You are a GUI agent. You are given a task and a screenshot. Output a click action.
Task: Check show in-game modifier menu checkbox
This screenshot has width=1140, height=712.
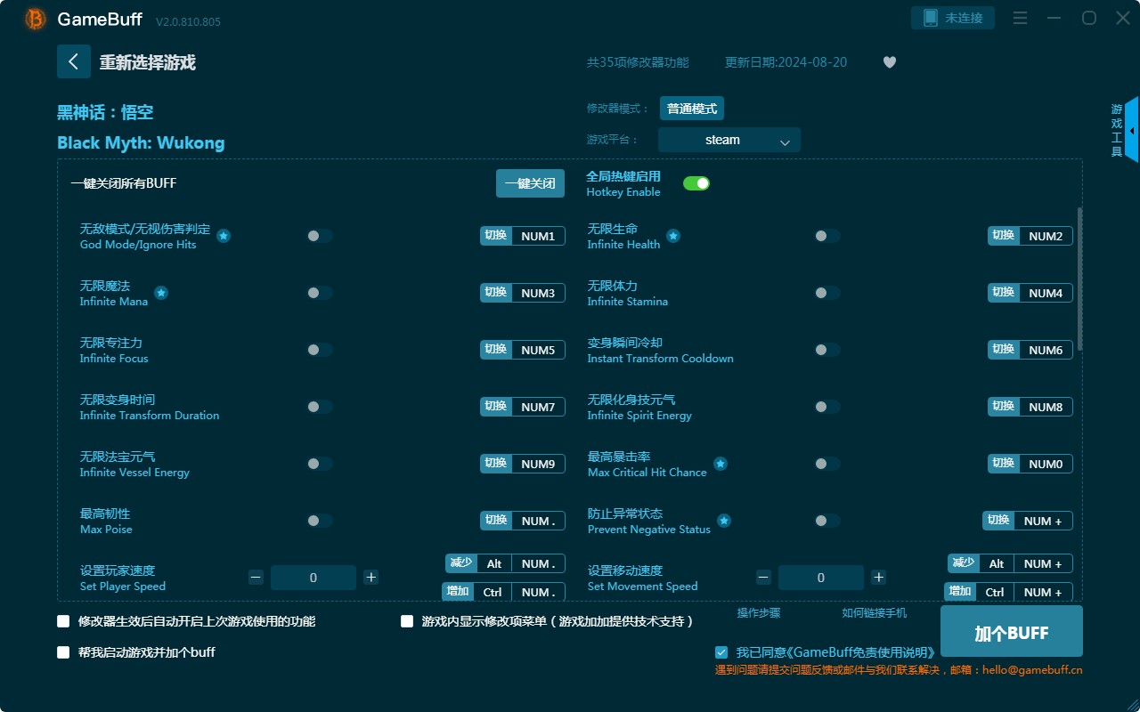coord(407,621)
